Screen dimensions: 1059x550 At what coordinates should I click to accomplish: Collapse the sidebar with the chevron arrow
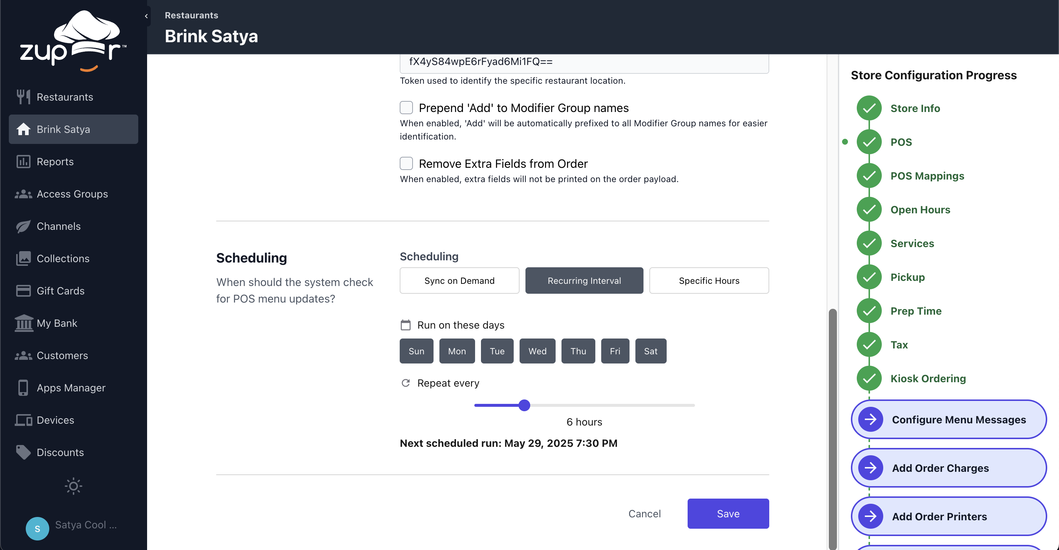click(146, 16)
